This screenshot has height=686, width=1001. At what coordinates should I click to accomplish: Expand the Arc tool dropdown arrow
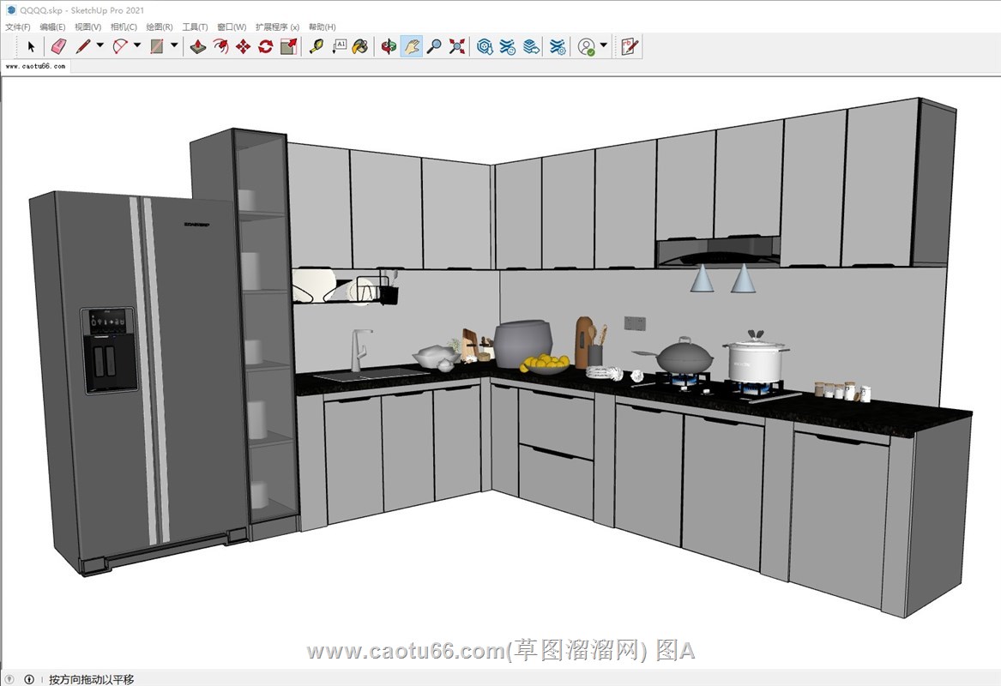click(136, 45)
